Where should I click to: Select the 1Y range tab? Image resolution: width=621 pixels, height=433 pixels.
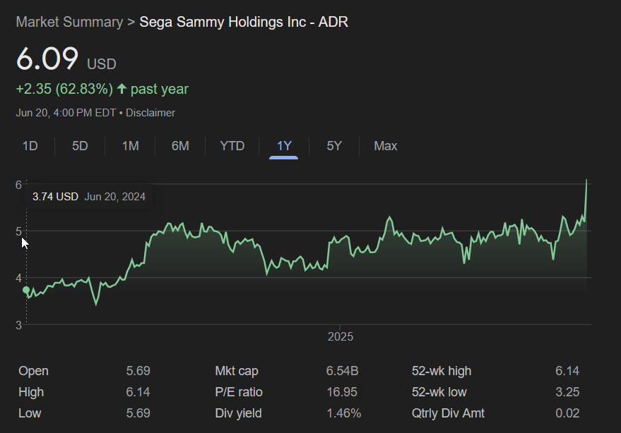tap(284, 146)
